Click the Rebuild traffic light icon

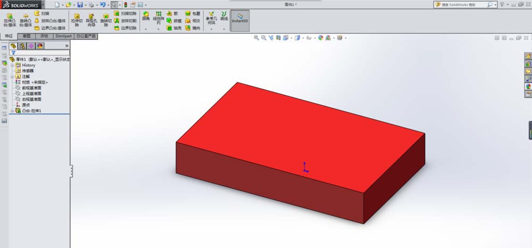point(126,5)
